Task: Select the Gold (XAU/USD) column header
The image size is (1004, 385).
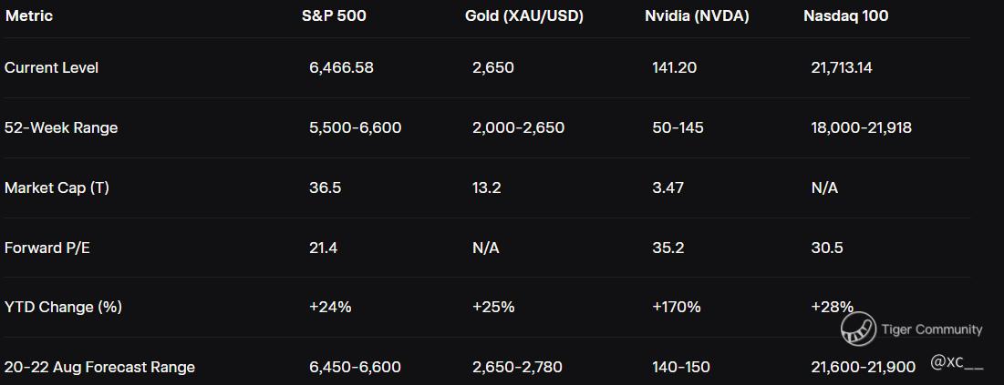Action: (523, 15)
